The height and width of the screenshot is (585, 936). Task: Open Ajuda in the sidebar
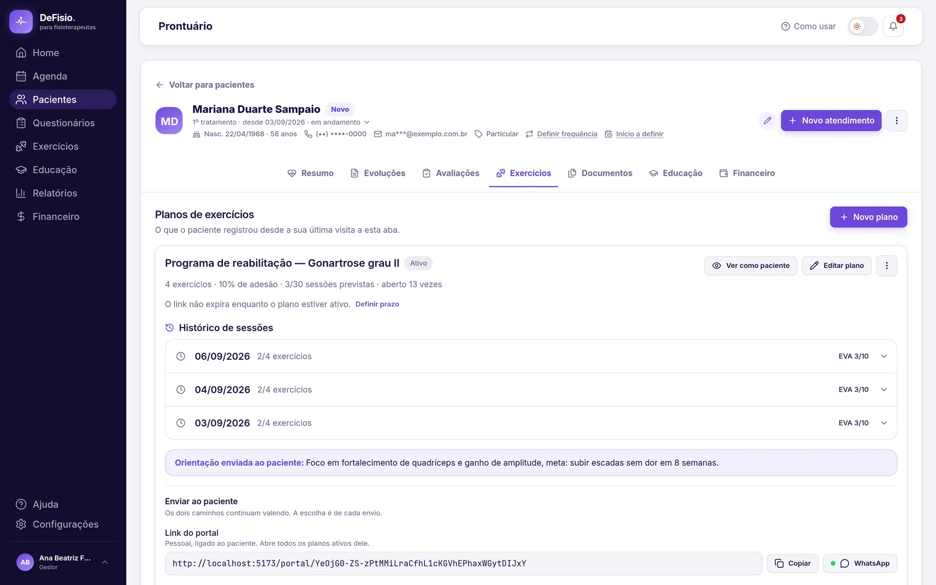click(63, 504)
